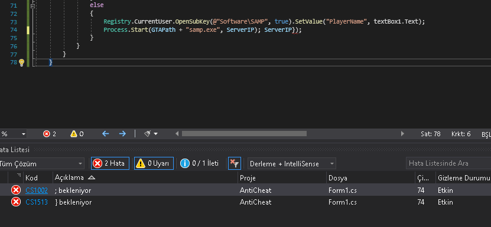The height and width of the screenshot is (227, 491).
Task: Click the column filter icon left of Kod header
Action: pos(19,176)
